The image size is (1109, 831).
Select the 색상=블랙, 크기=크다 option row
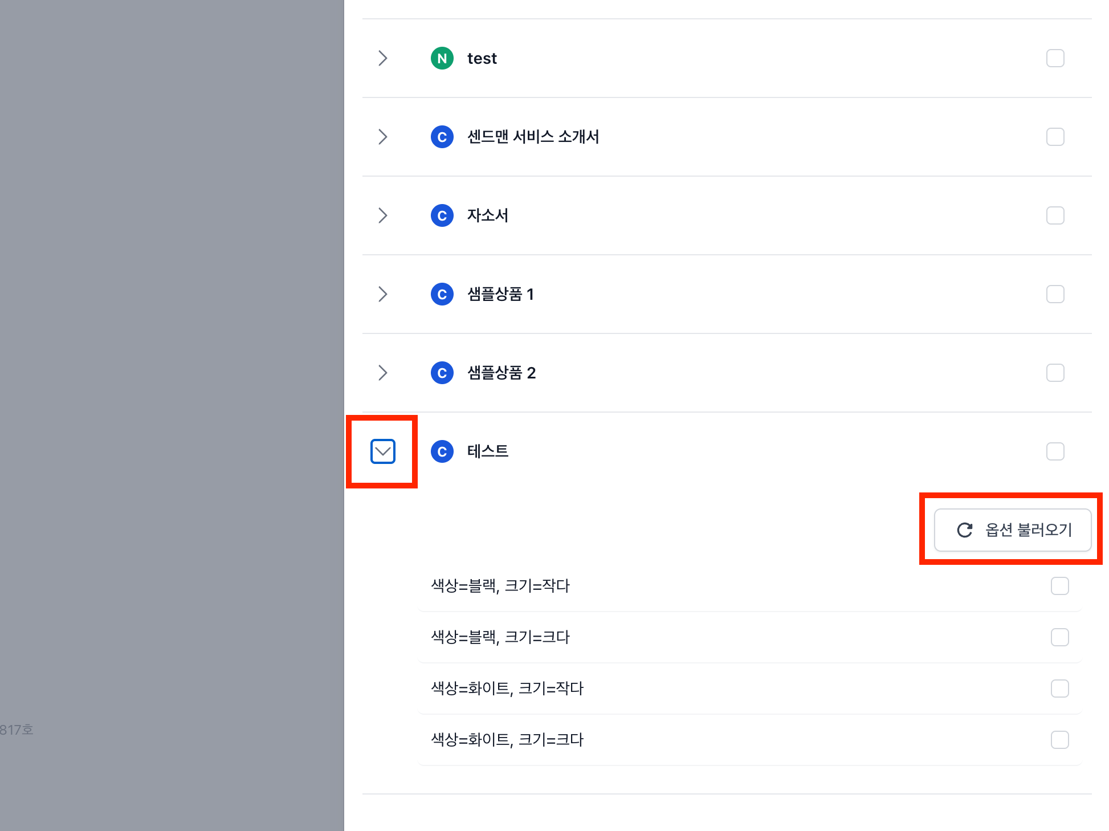click(x=500, y=637)
